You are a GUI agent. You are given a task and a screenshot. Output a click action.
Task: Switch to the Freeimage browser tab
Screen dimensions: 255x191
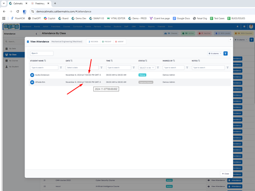pyautogui.click(x=40, y=4)
